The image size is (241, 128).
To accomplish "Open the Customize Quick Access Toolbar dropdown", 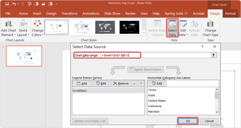I will point(57,4).
